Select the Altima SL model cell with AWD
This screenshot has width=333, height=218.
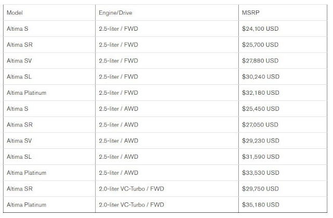(x=49, y=157)
